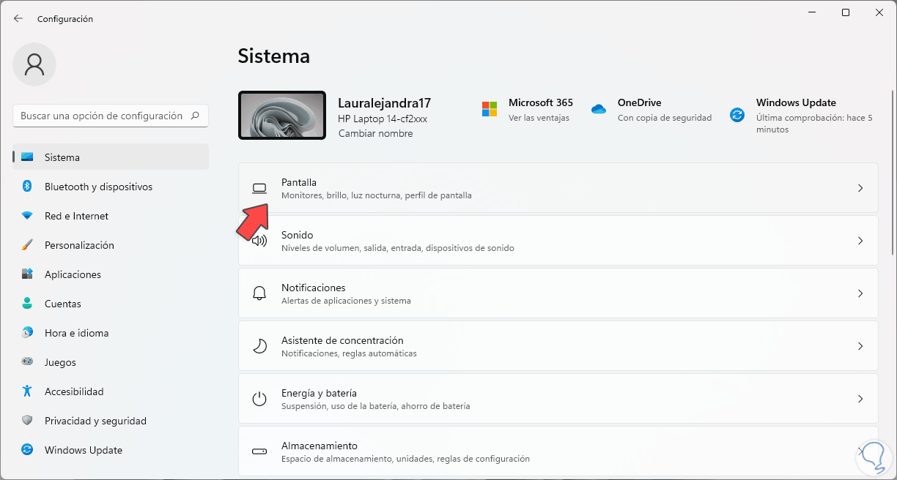Screen dimensions: 897x480
Task: Click the OneDrive cloud icon
Action: (599, 109)
